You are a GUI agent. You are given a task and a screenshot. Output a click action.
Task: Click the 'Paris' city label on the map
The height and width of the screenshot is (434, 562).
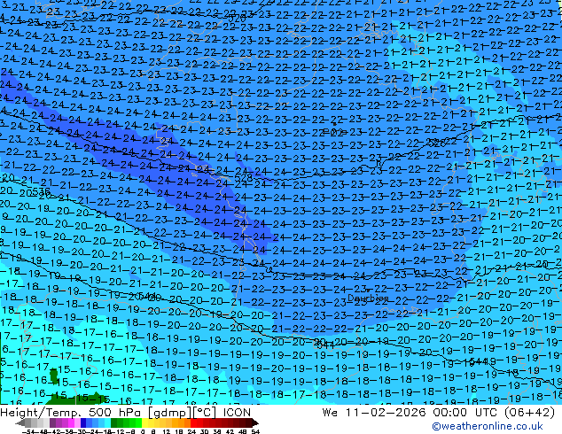point(335,132)
